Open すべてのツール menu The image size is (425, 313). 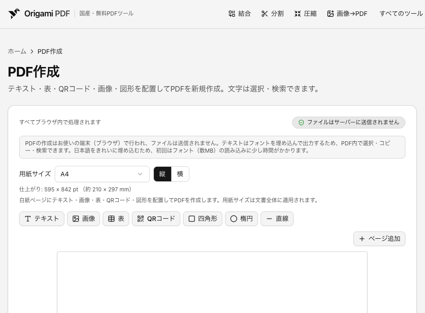401,14
